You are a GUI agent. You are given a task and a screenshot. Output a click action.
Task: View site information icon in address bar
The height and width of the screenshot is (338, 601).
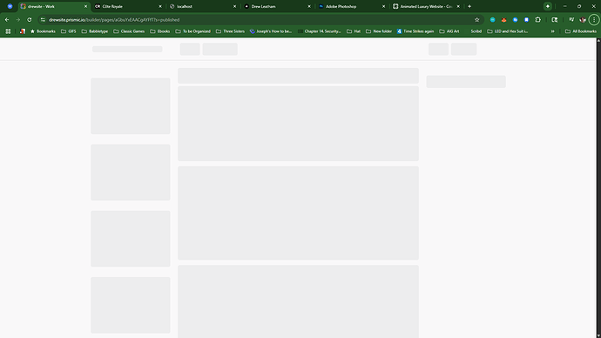coord(43,19)
